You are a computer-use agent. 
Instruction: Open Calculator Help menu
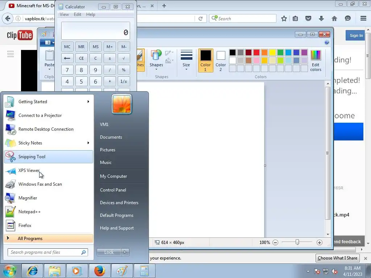coord(91,14)
